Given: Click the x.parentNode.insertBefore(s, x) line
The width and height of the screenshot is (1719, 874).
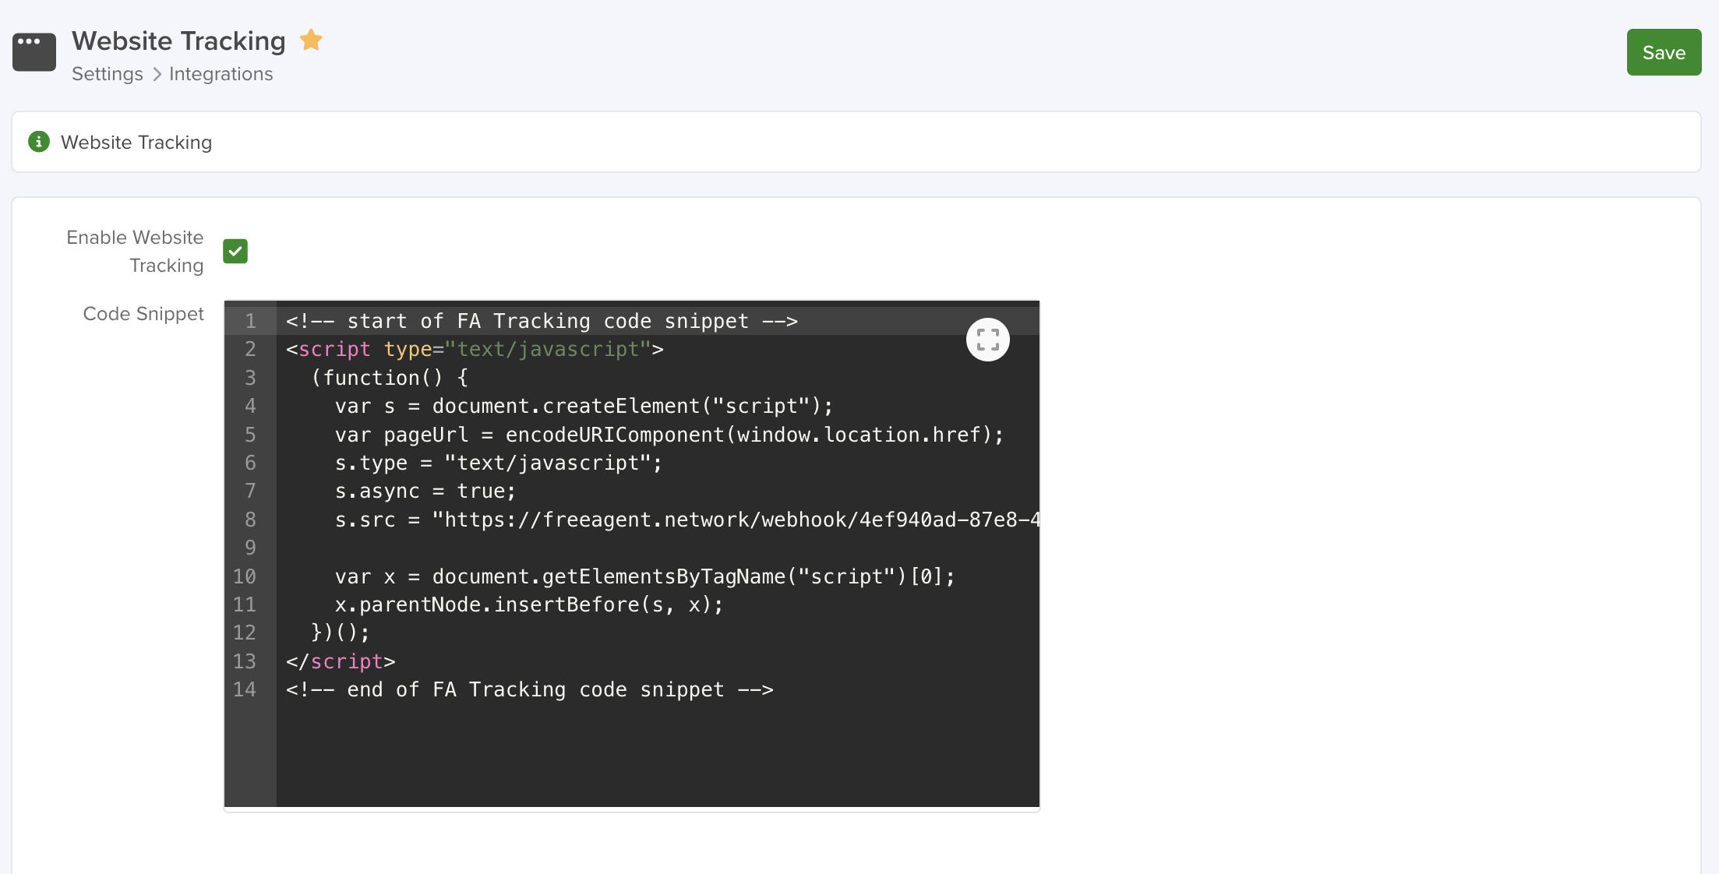Looking at the screenshot, I should coord(529,604).
